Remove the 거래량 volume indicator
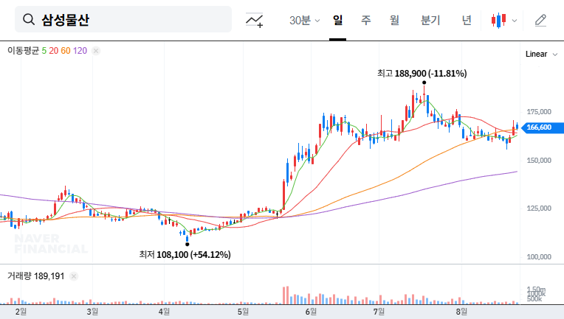Viewport: 564px width, 319px height. pyautogui.click(x=74, y=276)
